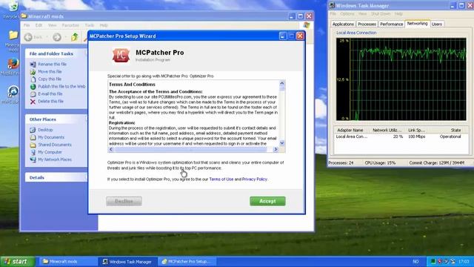Open Help menu in Task Manager
Image resolution: width=474 pixels, height=267 pixels.
coord(398,14)
